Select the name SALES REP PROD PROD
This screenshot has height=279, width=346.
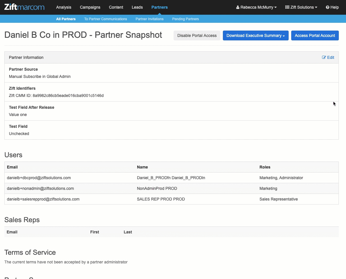click(x=161, y=199)
